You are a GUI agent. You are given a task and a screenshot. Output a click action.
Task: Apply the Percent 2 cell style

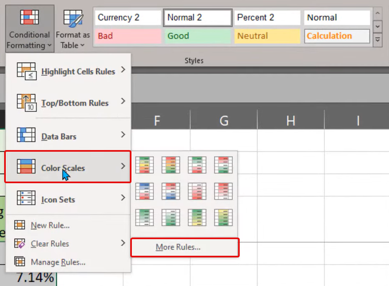[x=267, y=17]
